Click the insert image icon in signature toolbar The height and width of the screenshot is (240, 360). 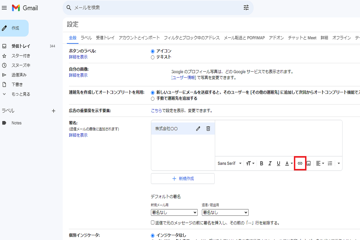click(308, 163)
